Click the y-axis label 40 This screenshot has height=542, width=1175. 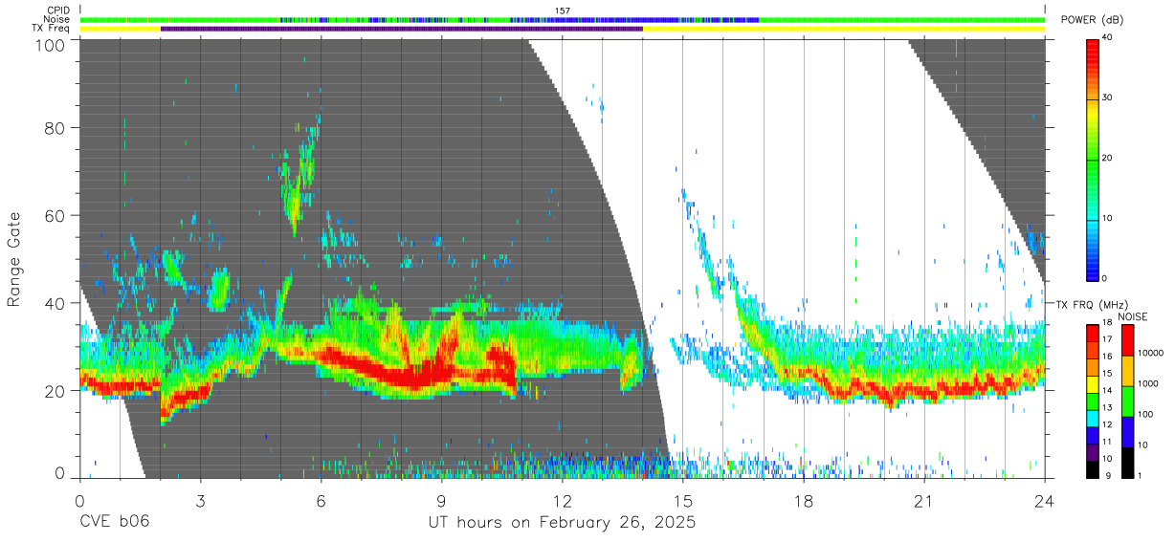(55, 303)
